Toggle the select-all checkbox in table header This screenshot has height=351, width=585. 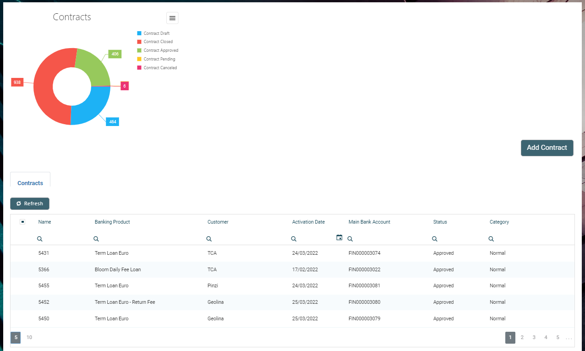click(x=22, y=222)
